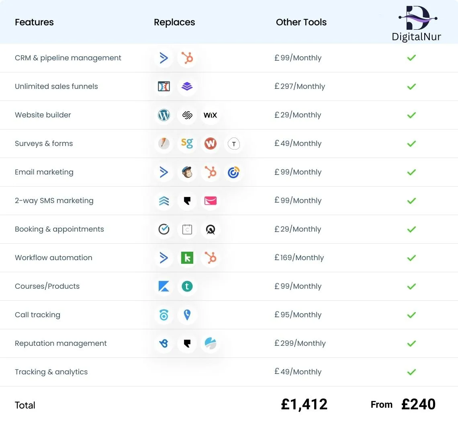This screenshot has height=423, width=458.
Task: Click the £1,412 other tools total
Action: point(304,405)
